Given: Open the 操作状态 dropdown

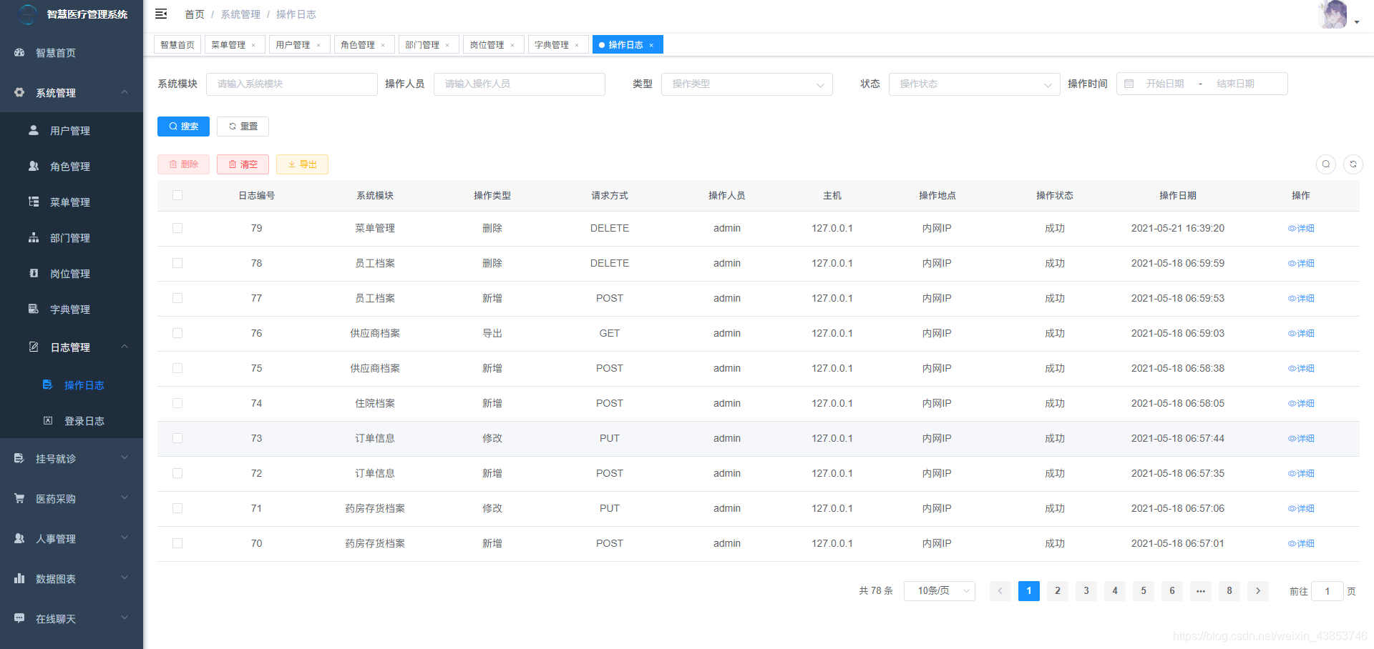Looking at the screenshot, I should (x=974, y=84).
